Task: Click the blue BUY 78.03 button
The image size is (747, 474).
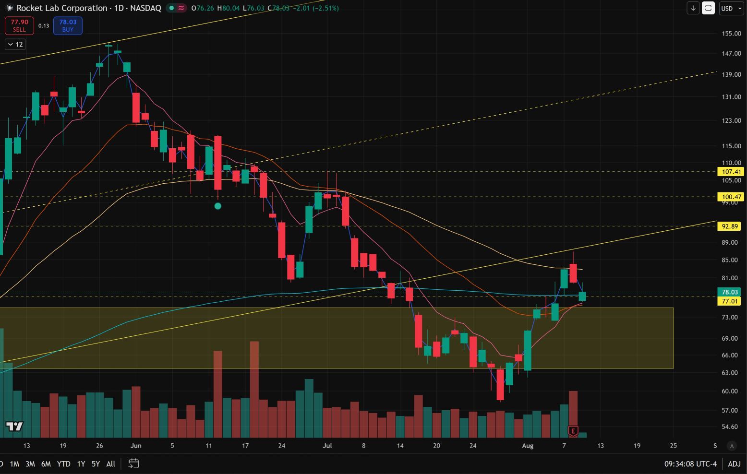Action: click(68, 25)
